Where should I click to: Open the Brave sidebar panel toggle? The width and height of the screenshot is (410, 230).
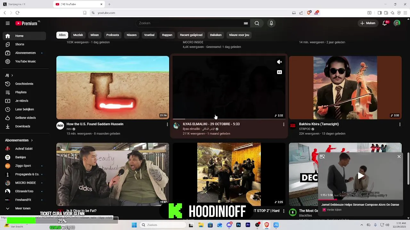[x=380, y=13]
